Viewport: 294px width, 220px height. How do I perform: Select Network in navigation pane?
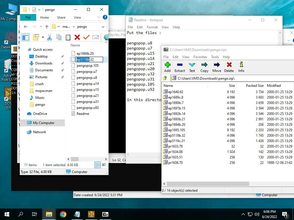pos(39,132)
